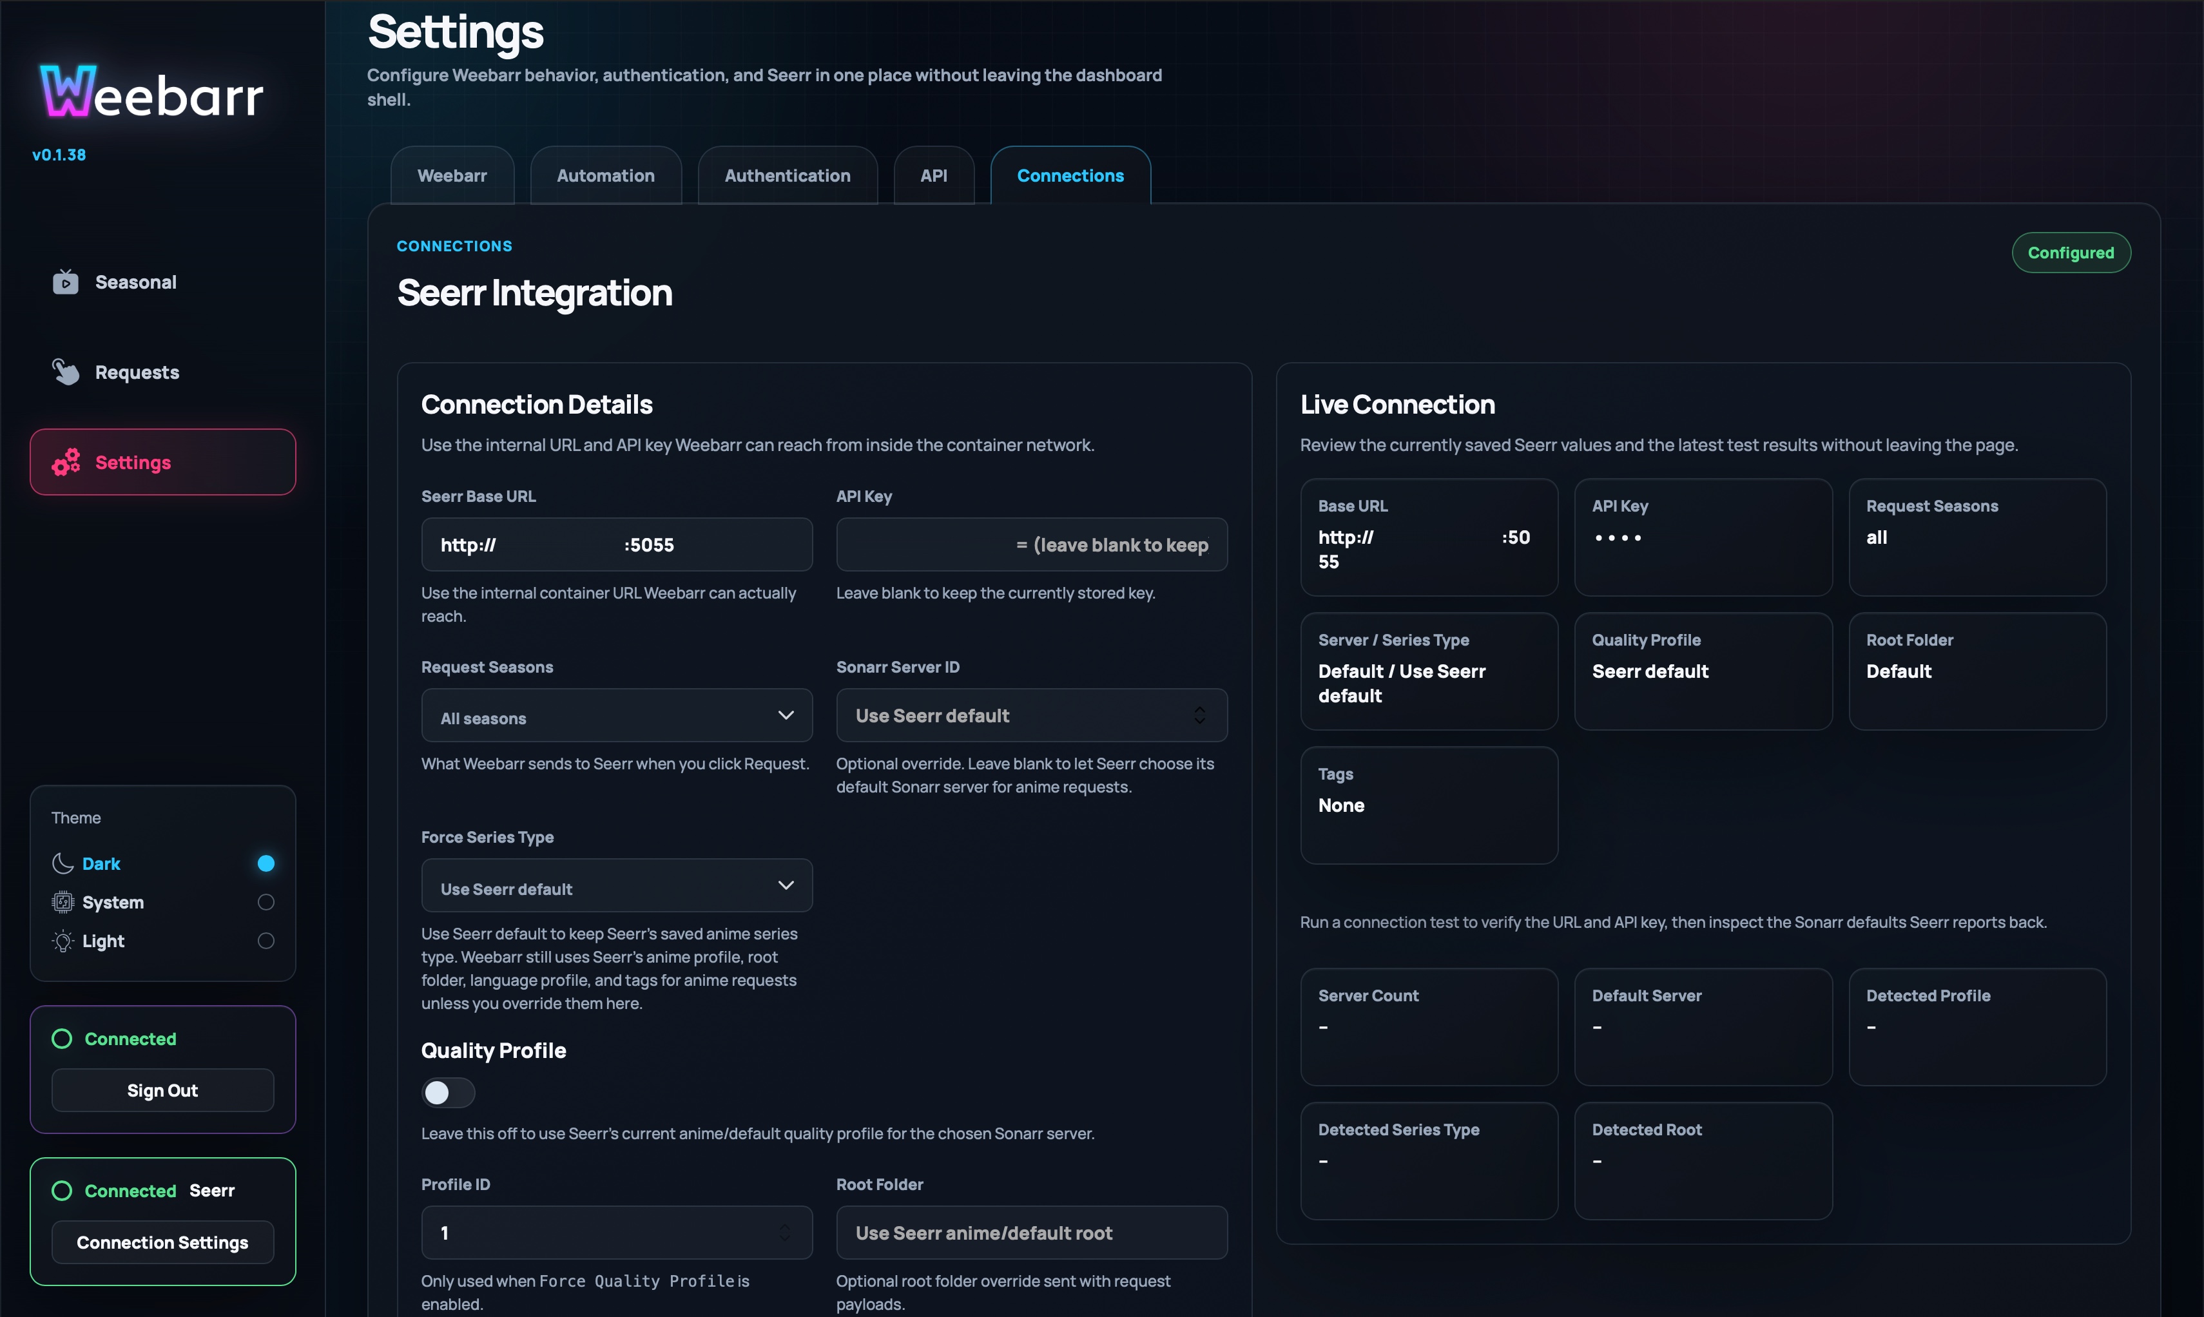Click the Detected Series Type card

(1429, 1162)
